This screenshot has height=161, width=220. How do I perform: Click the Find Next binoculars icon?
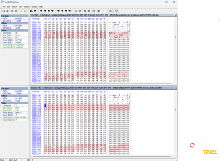(x=35, y=11)
